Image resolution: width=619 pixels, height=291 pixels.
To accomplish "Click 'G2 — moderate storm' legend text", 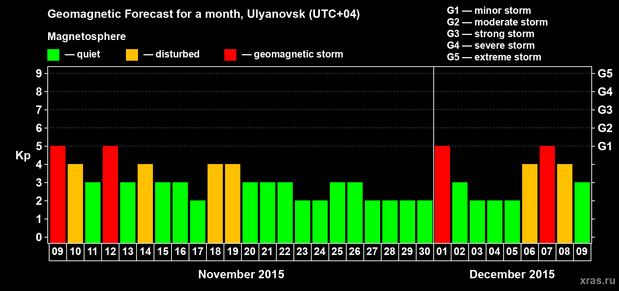I will point(497,22).
